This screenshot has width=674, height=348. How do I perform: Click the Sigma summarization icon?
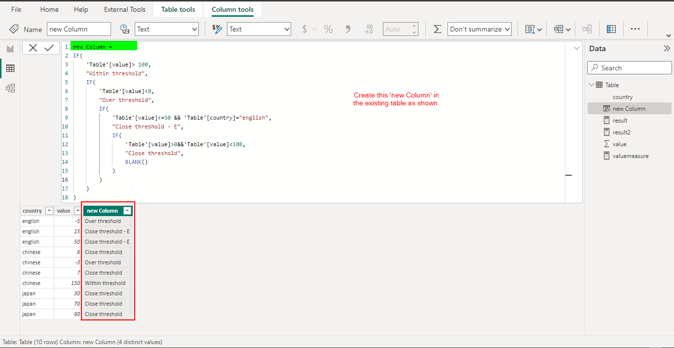click(x=437, y=29)
